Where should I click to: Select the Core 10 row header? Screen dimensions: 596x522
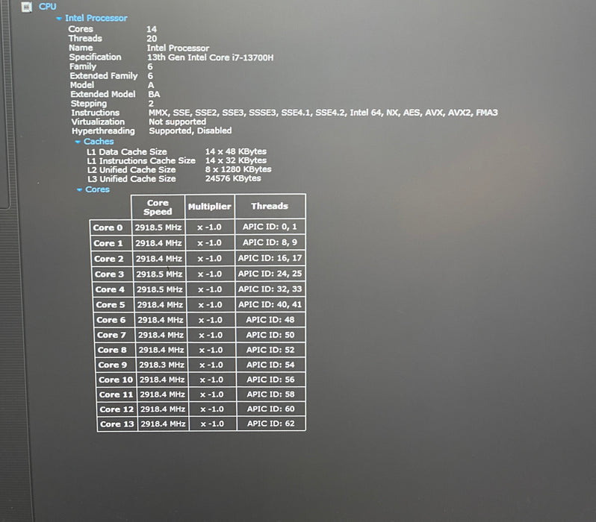point(116,380)
